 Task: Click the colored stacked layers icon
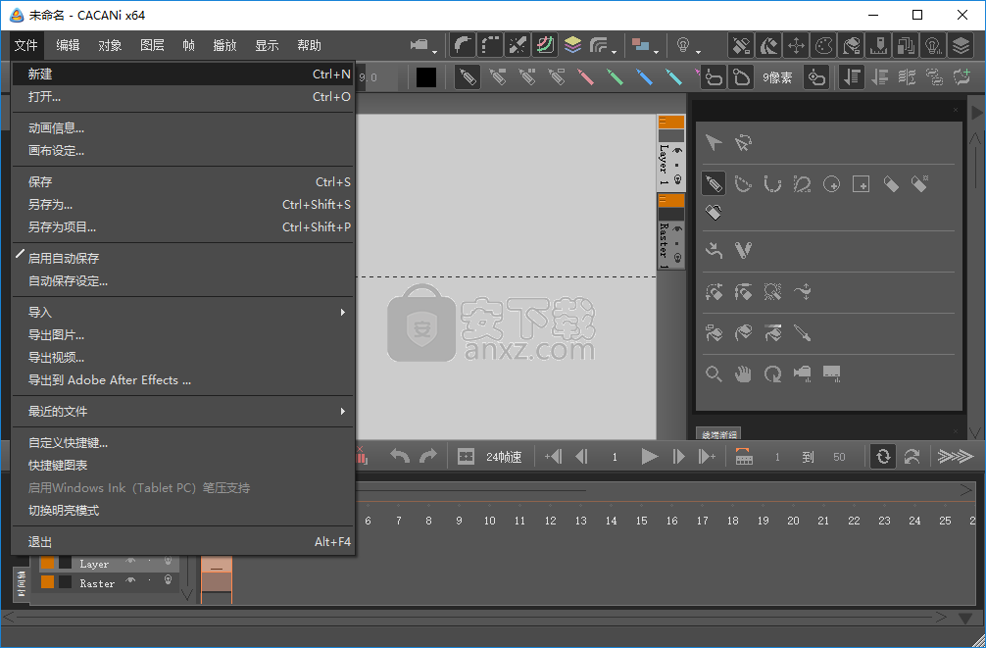pos(572,45)
